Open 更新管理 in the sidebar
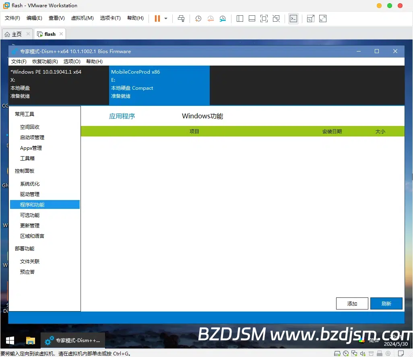This screenshot has height=357, width=413. click(x=30, y=226)
